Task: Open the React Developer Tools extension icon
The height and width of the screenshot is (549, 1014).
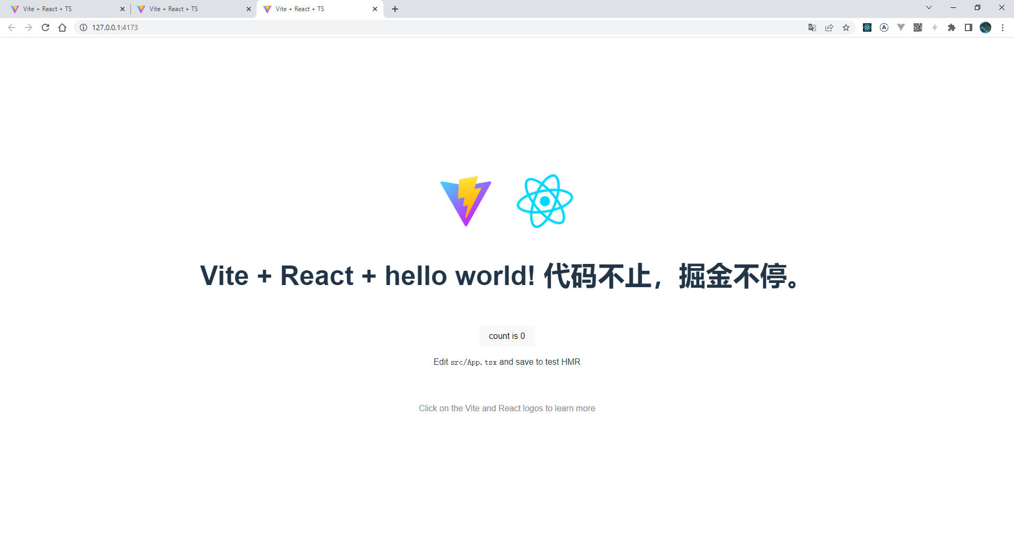Action: (x=867, y=27)
